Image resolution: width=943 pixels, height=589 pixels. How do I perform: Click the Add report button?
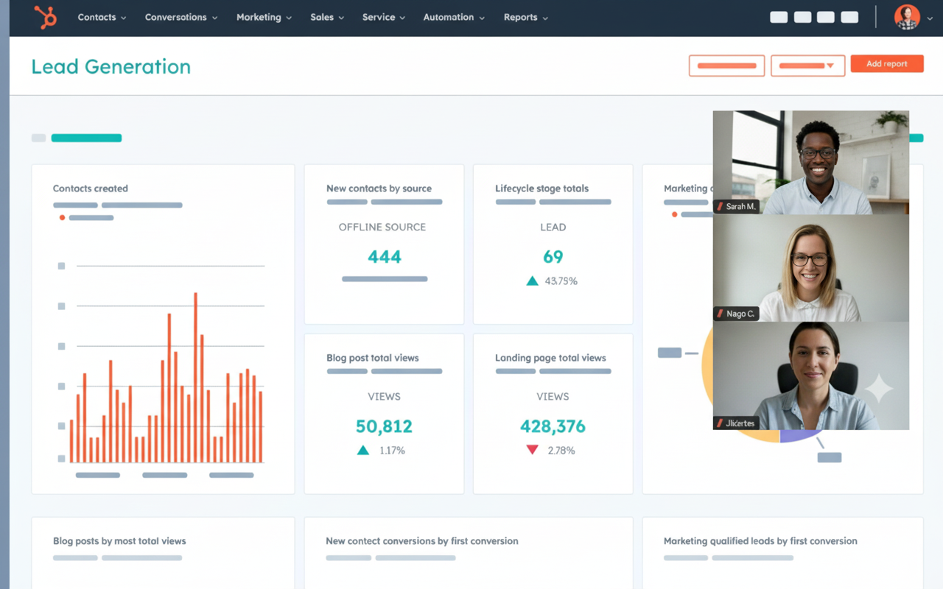click(886, 64)
